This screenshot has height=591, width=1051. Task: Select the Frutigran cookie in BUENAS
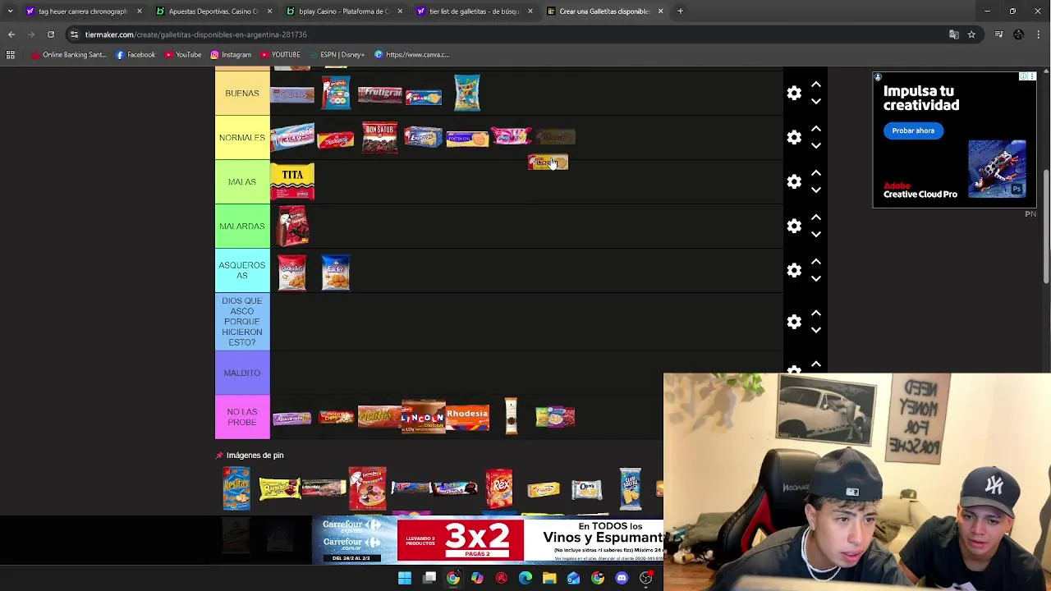click(379, 94)
